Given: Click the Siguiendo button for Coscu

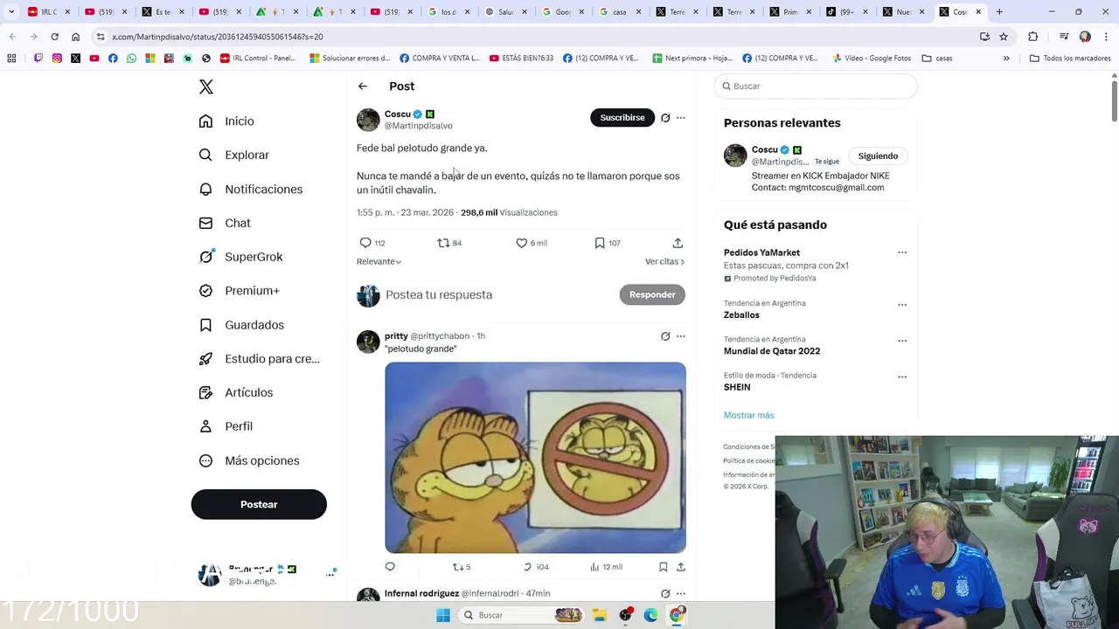Looking at the screenshot, I should click(878, 156).
